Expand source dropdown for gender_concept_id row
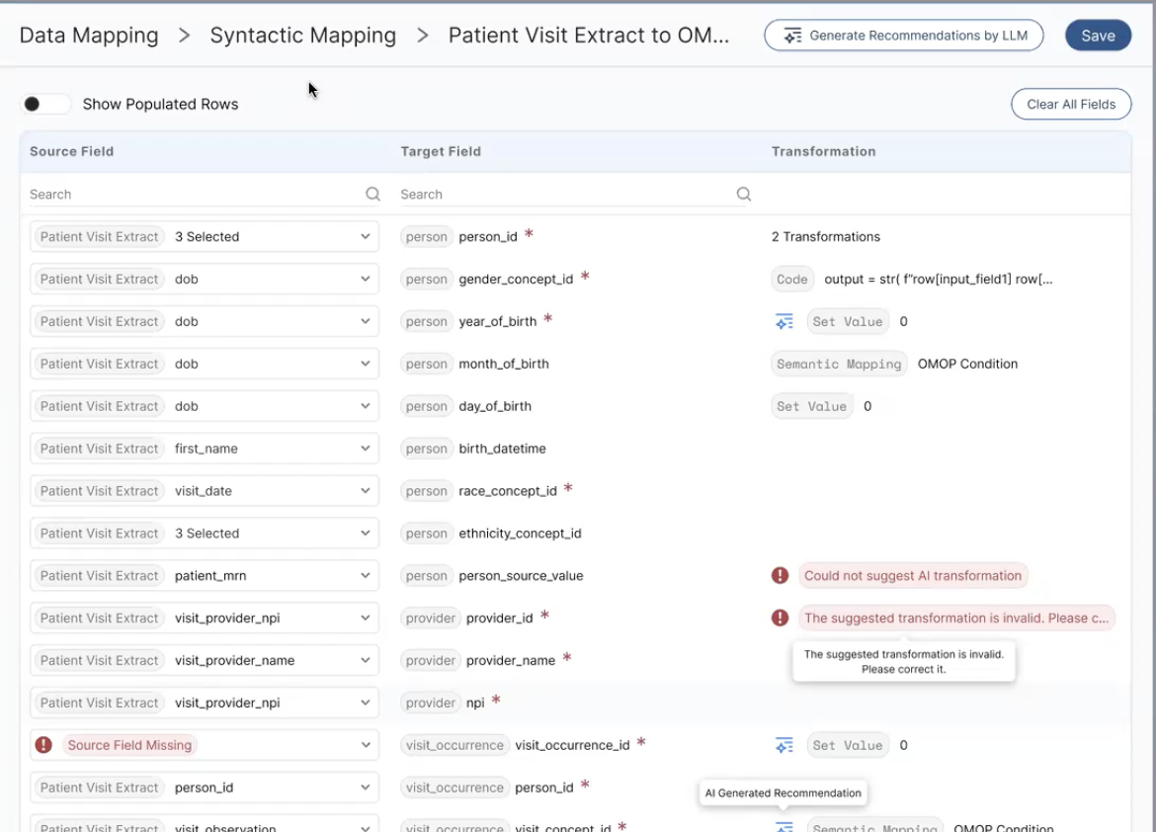This screenshot has height=832, width=1156. [x=205, y=279]
